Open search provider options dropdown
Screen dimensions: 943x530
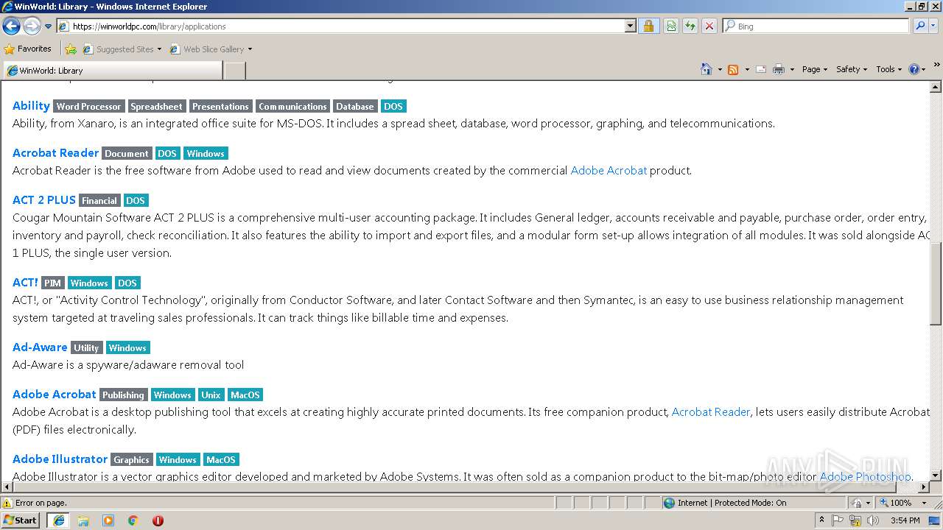pos(933,26)
